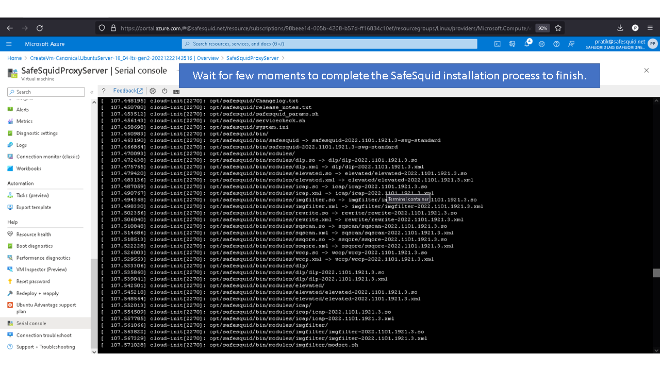This screenshot has width=660, height=371.
Task: Click inside the serial console terminal
Action: tap(375, 225)
